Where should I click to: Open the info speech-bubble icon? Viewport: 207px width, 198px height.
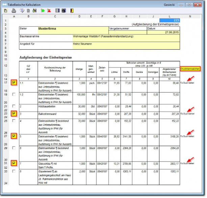click(22, 10)
